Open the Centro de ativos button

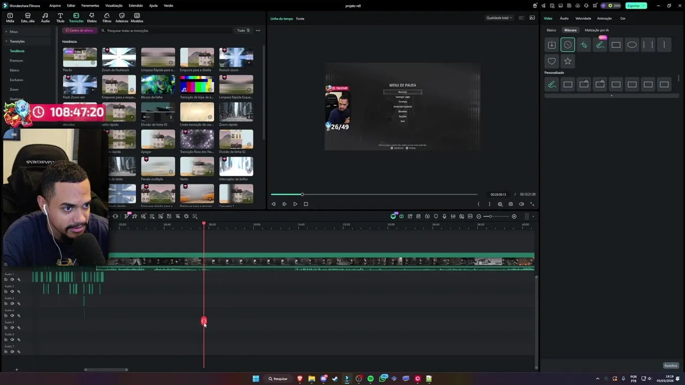point(79,30)
